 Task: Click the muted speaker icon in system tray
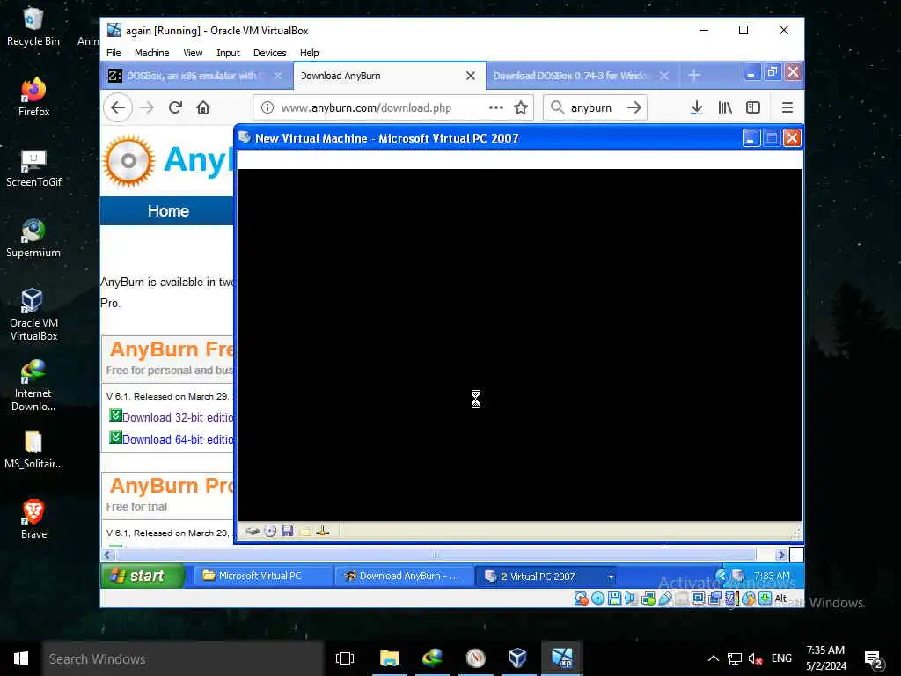755,658
